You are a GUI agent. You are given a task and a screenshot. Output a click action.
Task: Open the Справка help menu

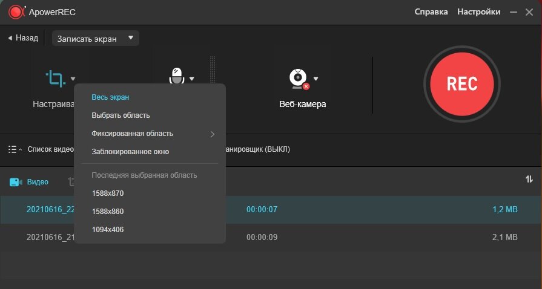431,11
